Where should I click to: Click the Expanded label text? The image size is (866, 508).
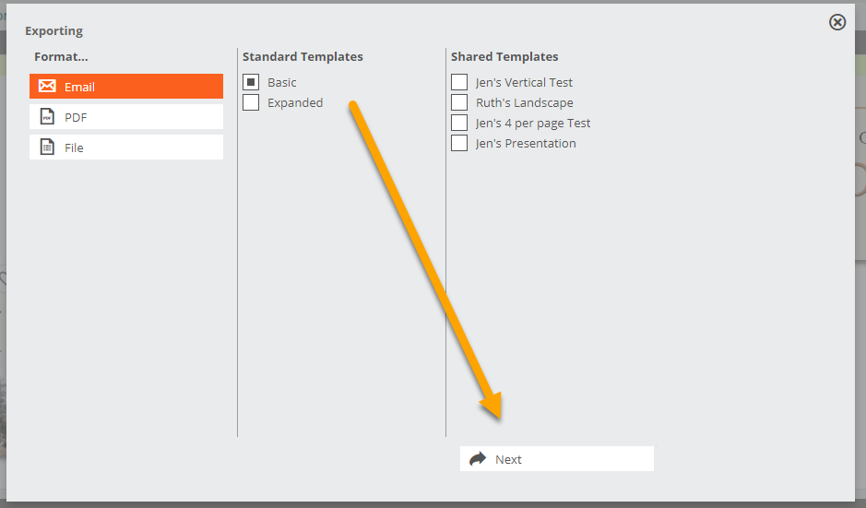pyautogui.click(x=295, y=103)
